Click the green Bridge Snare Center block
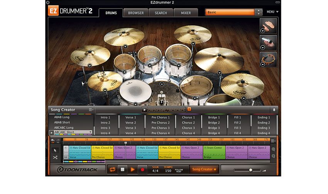The image size is (328, 194). (215, 152)
